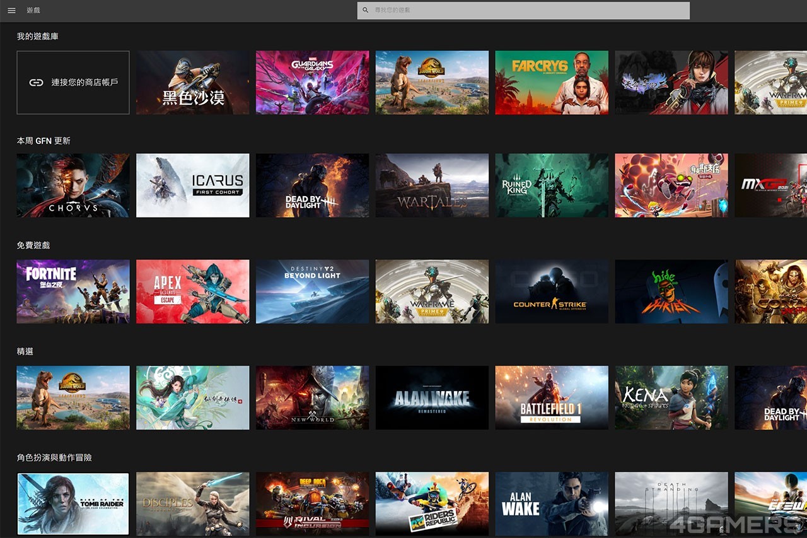The image size is (807, 538).
Task: Open the Apex Legends Escape tile
Action: click(192, 291)
